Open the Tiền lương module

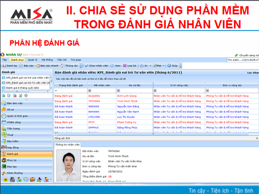15,128
